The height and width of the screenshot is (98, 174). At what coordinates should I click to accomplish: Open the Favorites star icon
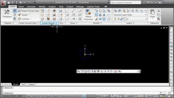pos(156,2)
